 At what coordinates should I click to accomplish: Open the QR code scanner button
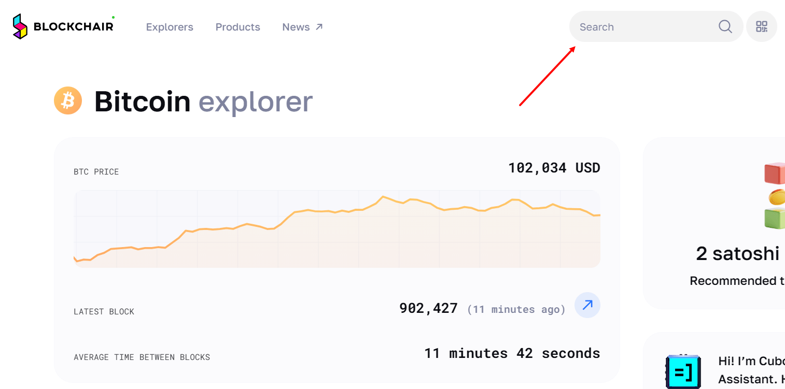coord(761,26)
